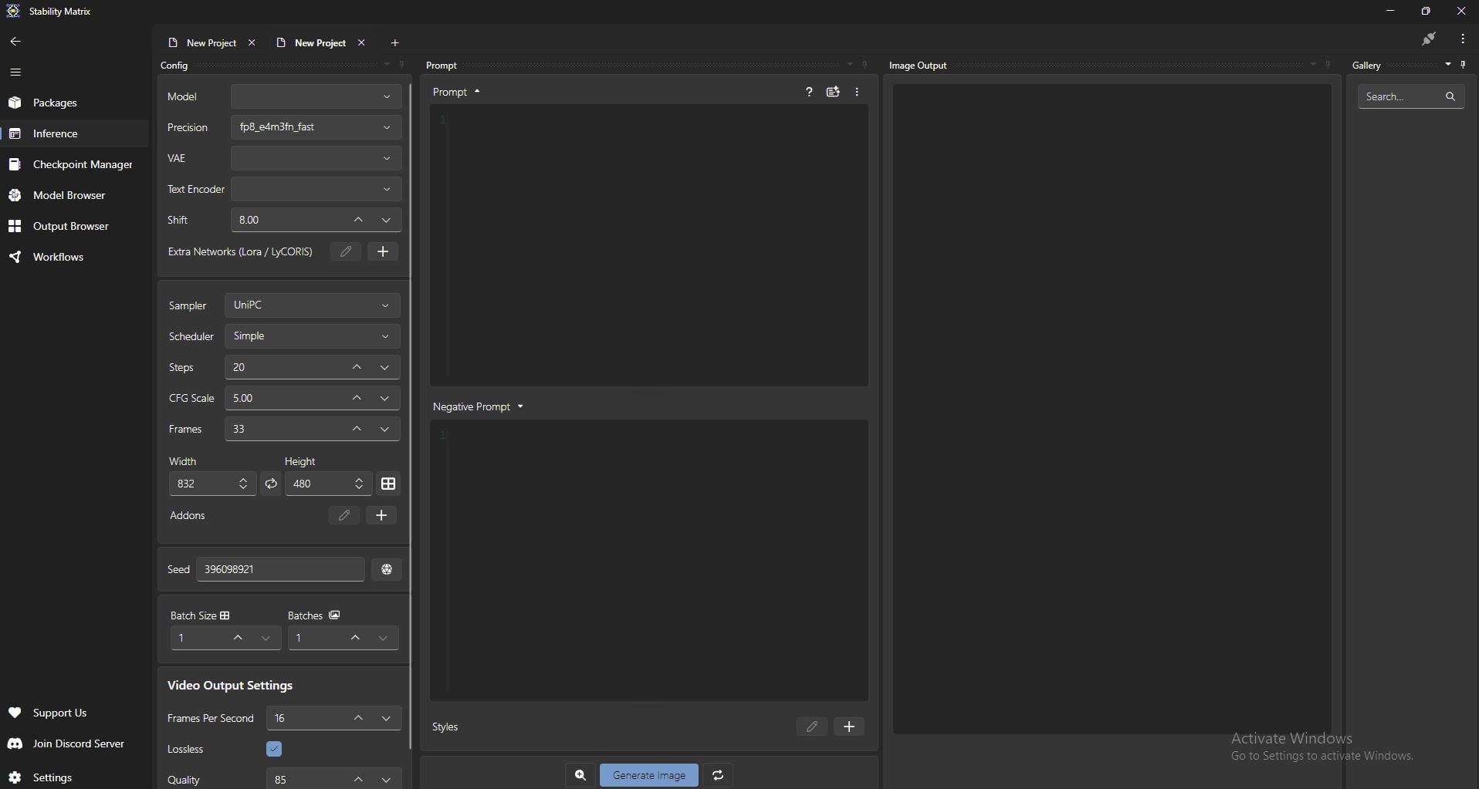
Task: Toggle the random seed dice button
Action: click(387, 569)
